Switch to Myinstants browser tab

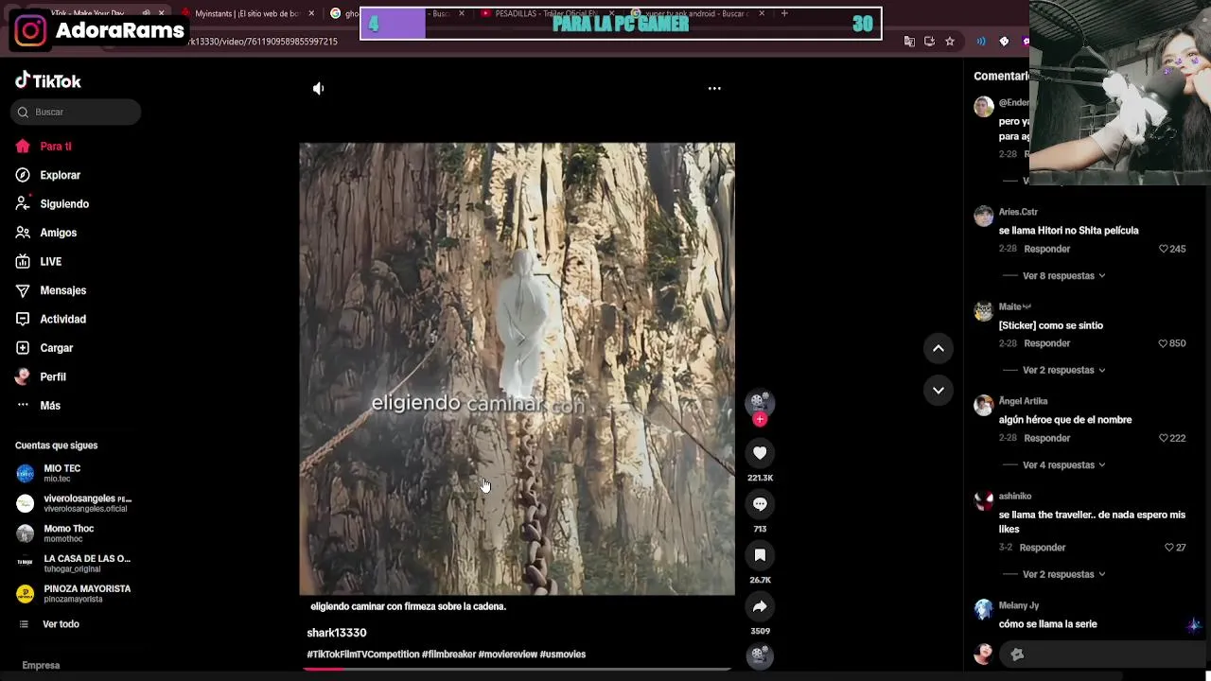pos(246,13)
